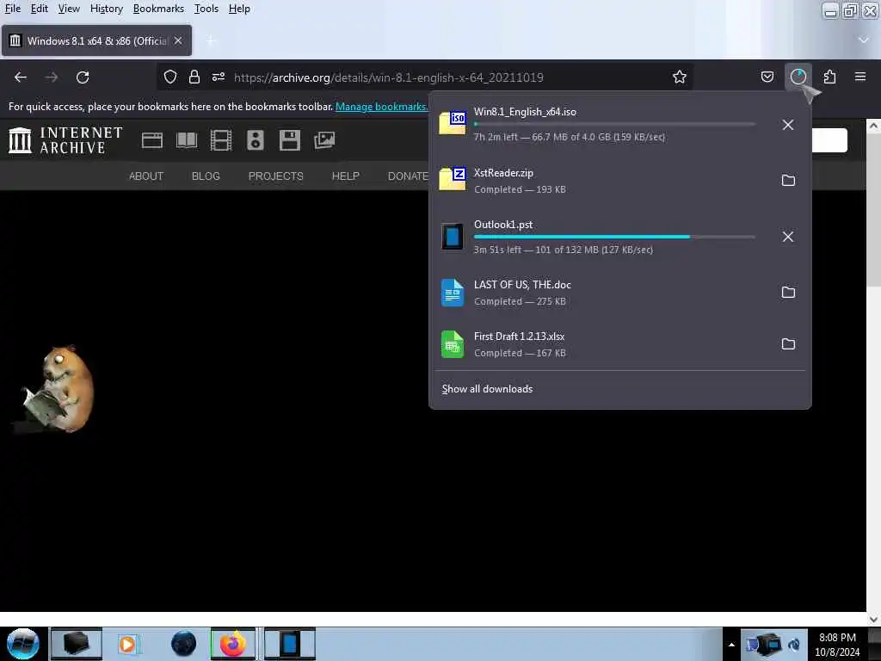Click the Manage bookmarks link
This screenshot has width=881, height=661.
(381, 106)
